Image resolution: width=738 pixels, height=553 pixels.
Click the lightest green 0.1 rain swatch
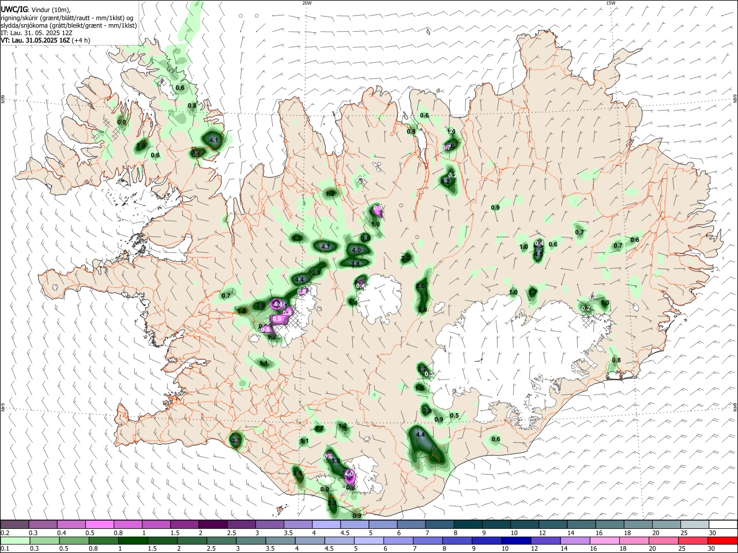(x=14, y=540)
